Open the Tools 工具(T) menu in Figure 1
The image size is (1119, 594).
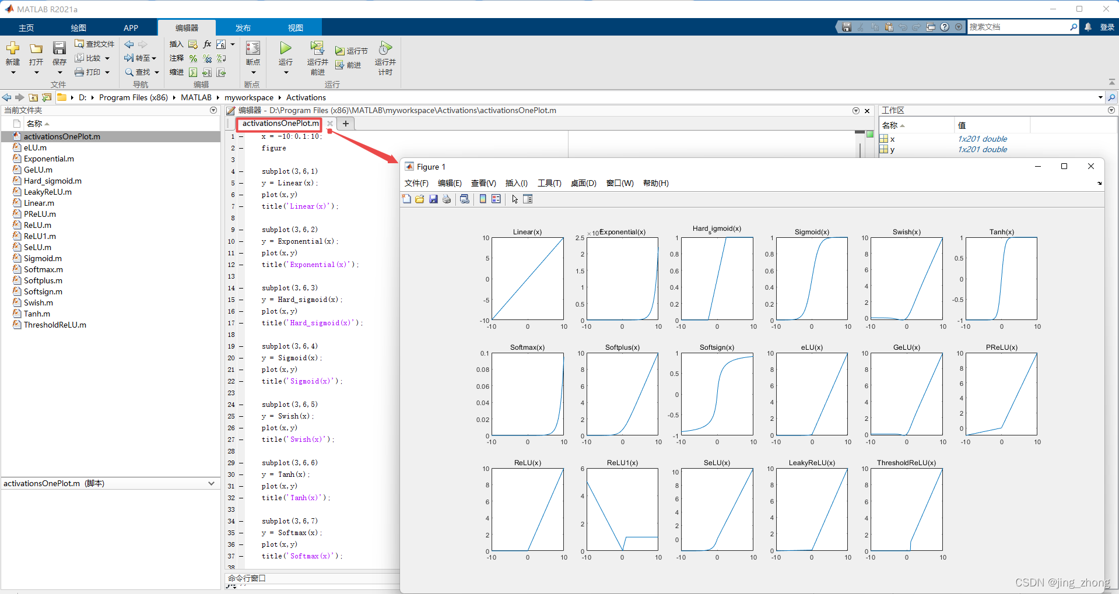(x=549, y=183)
